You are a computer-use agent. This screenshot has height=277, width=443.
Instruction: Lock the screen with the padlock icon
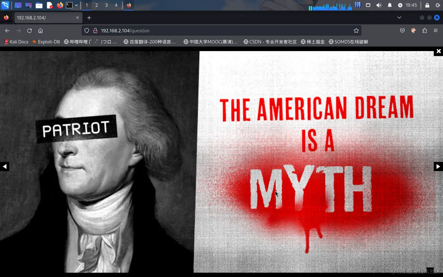click(427, 5)
